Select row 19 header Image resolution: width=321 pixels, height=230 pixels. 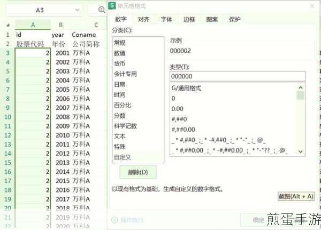click(7, 199)
